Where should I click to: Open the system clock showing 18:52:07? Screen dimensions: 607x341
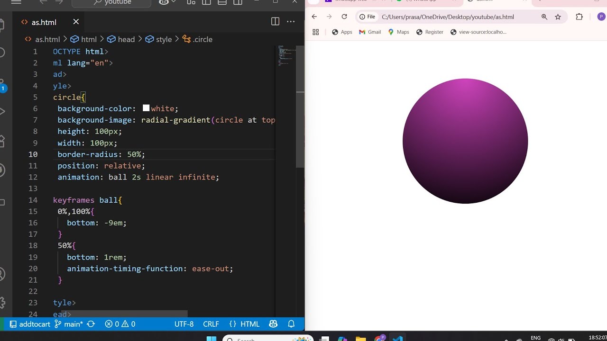(x=597, y=338)
